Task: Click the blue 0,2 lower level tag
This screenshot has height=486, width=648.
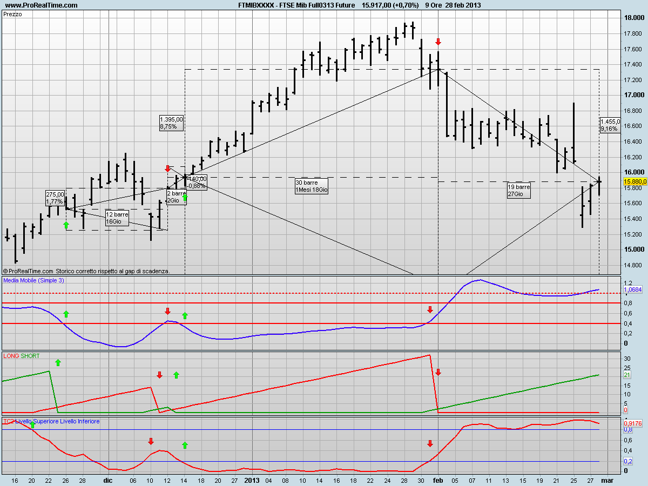Action: pyautogui.click(x=628, y=461)
